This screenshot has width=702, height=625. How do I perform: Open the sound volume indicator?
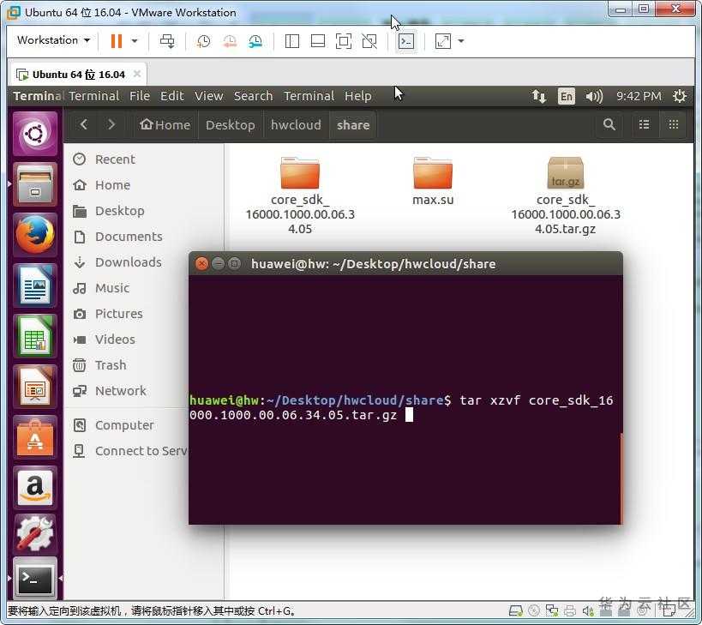click(594, 96)
